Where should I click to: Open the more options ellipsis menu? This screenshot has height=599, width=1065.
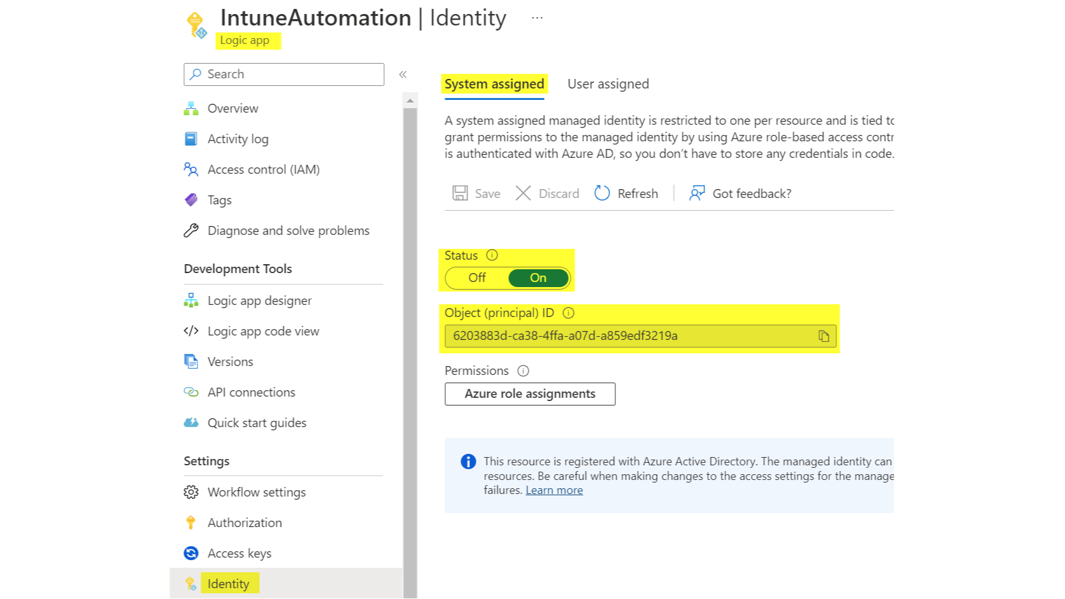tap(538, 18)
